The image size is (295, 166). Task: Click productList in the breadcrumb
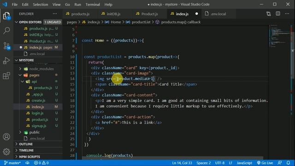pyautogui.click(x=141, y=22)
